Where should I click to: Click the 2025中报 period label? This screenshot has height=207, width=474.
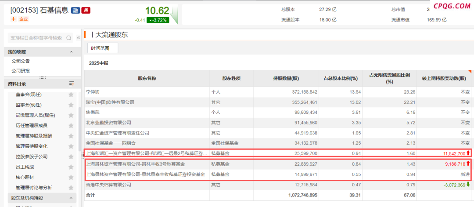[x=99, y=63]
